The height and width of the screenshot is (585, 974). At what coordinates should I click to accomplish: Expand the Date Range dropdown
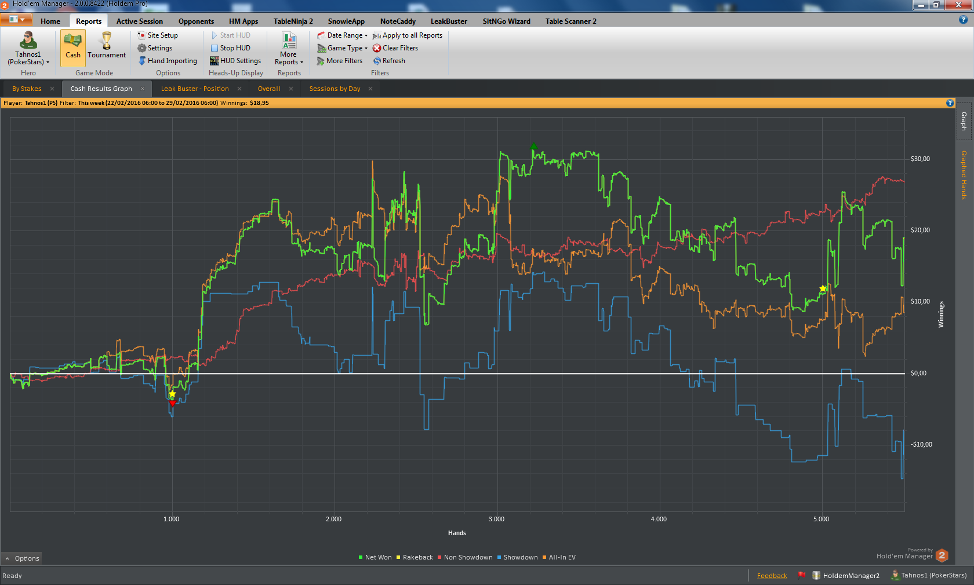pyautogui.click(x=342, y=35)
